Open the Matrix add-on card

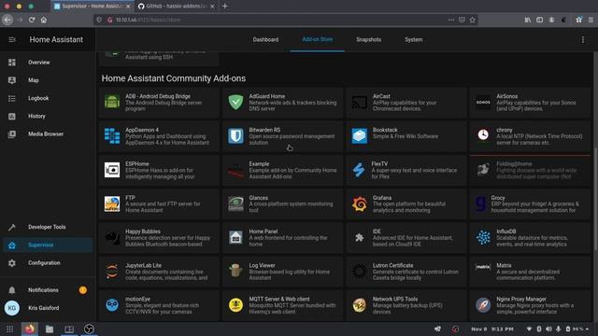pyautogui.click(x=530, y=272)
